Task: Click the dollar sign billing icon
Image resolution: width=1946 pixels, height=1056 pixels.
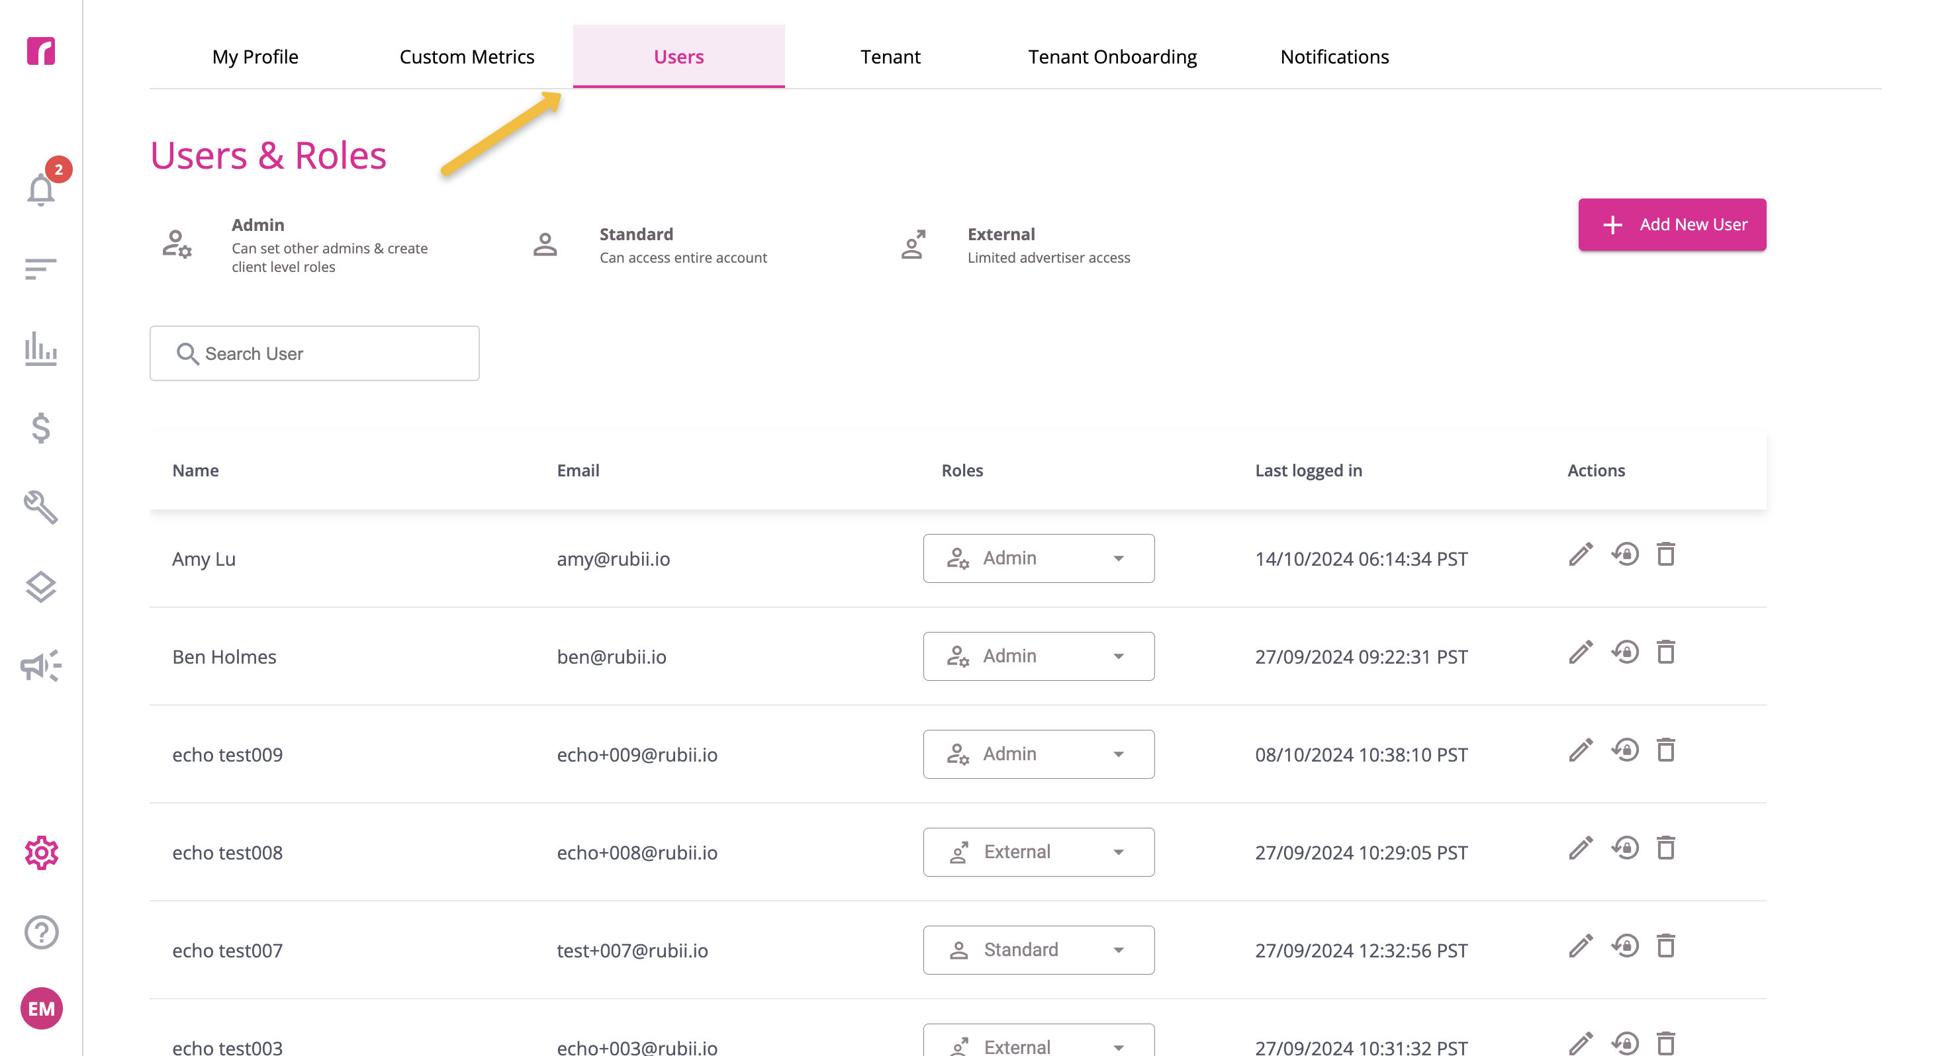Action: click(41, 428)
